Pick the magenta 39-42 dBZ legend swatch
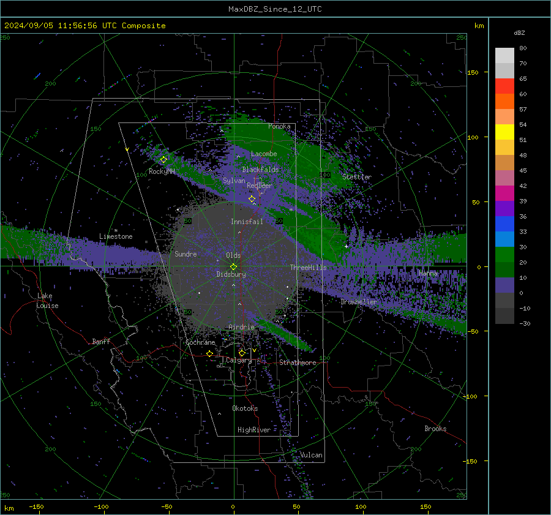This screenshot has height=515, width=551. pyautogui.click(x=504, y=194)
